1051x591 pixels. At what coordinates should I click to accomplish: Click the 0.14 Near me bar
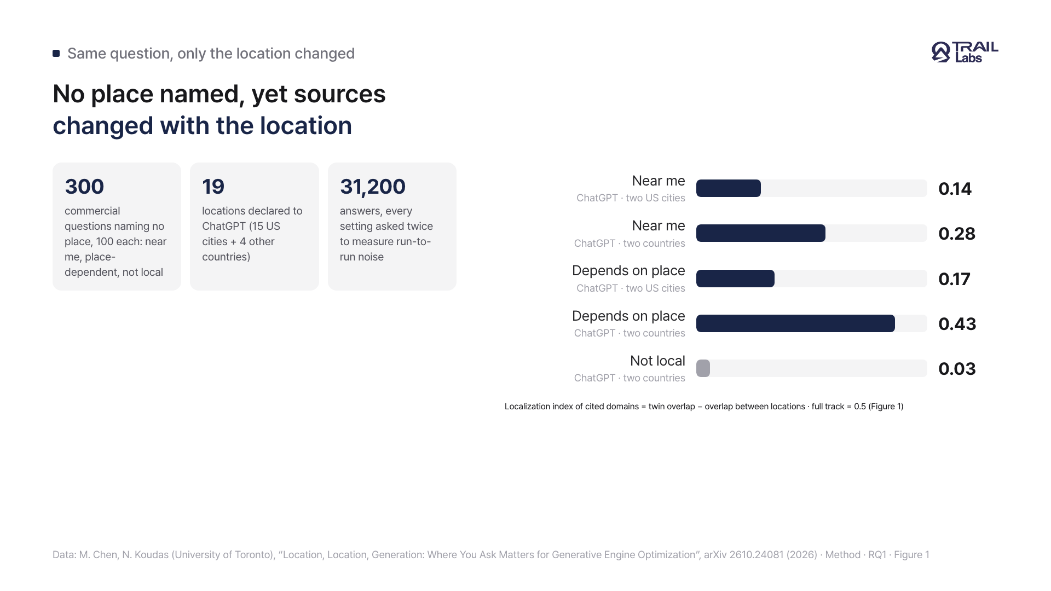coord(729,188)
